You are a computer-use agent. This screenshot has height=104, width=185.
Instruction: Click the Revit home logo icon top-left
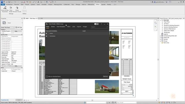click(2, 2)
